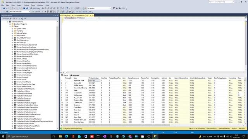Open the Help menu
Viewport: 248px width, 139px height.
(x=47, y=5)
